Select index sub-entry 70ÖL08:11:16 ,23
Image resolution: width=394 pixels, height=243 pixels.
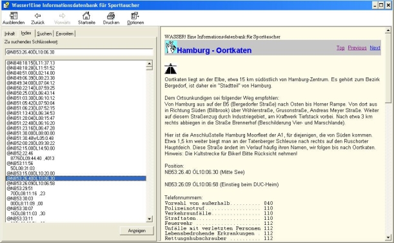(28, 193)
